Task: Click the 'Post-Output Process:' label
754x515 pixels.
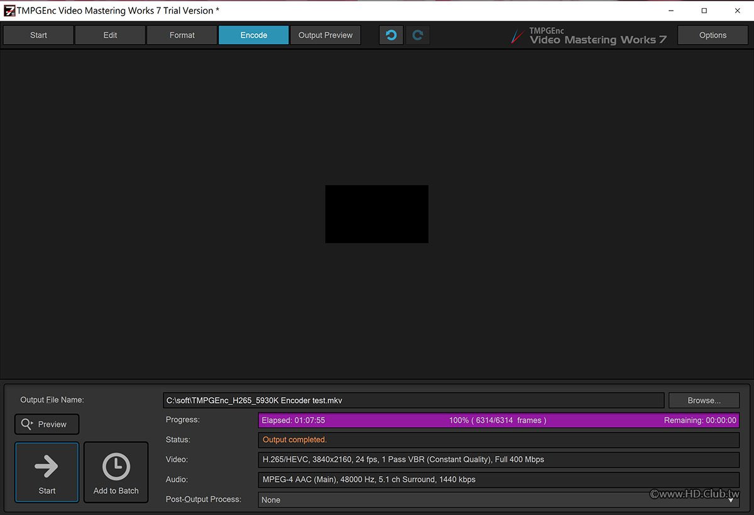Action: coord(204,499)
